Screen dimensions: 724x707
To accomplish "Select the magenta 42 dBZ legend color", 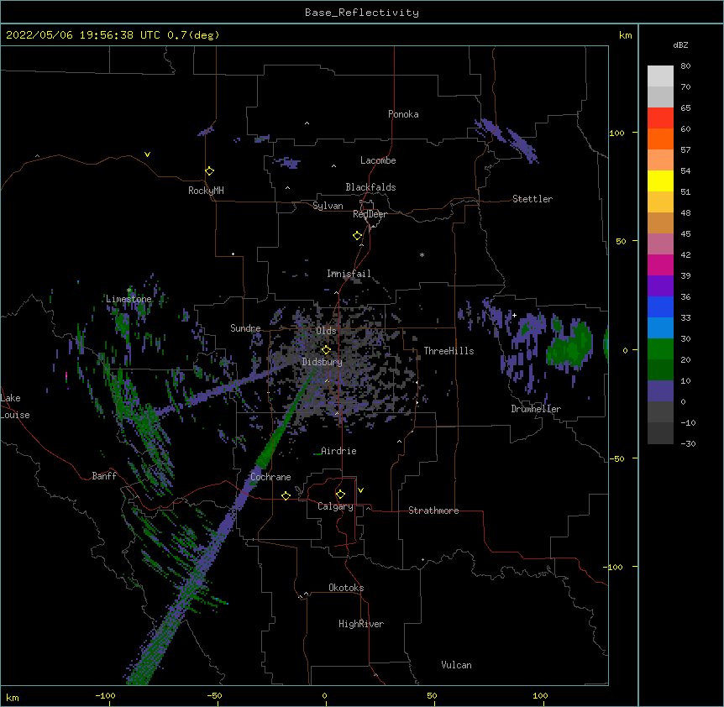I will point(660,264).
